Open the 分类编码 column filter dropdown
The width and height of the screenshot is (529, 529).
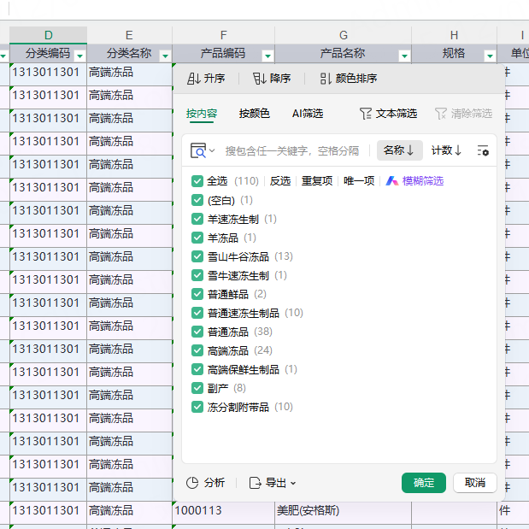80,56
